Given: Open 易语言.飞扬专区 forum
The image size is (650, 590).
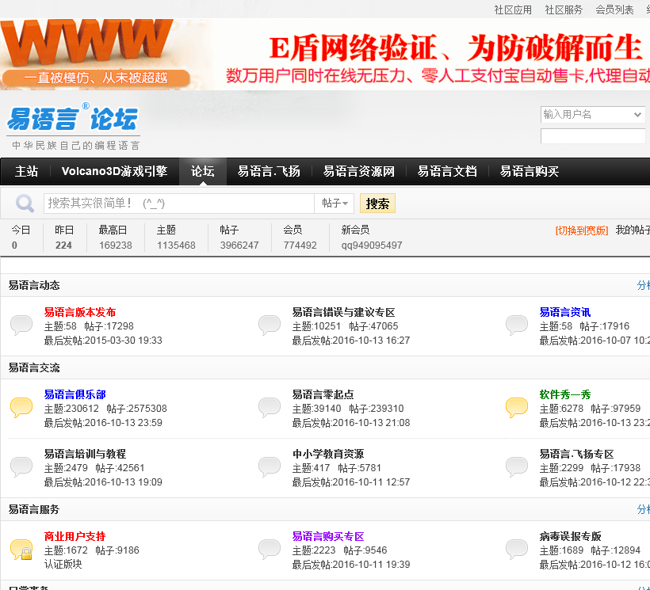Looking at the screenshot, I should pos(576,454).
